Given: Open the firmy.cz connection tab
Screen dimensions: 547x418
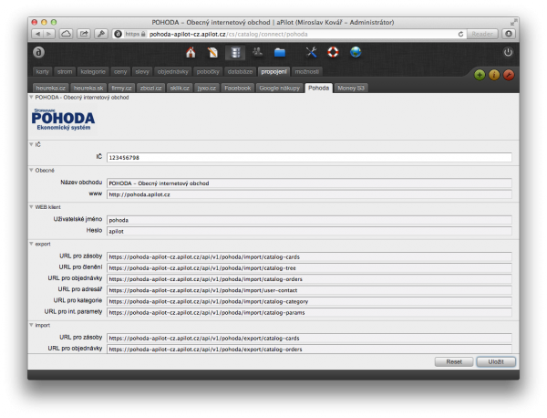Looking at the screenshot, I should pos(121,88).
